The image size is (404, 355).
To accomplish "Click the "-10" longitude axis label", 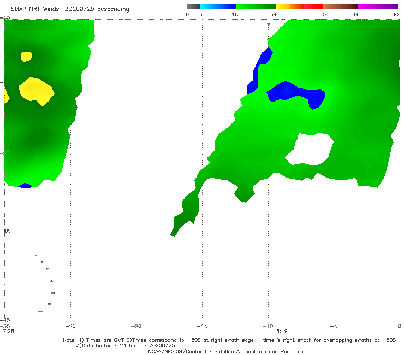I will pyautogui.click(x=268, y=326).
